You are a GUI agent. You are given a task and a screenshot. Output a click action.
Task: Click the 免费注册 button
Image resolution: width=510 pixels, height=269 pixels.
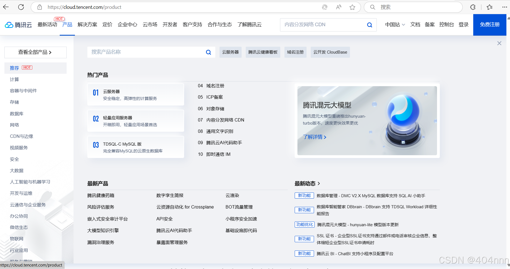pyautogui.click(x=490, y=25)
